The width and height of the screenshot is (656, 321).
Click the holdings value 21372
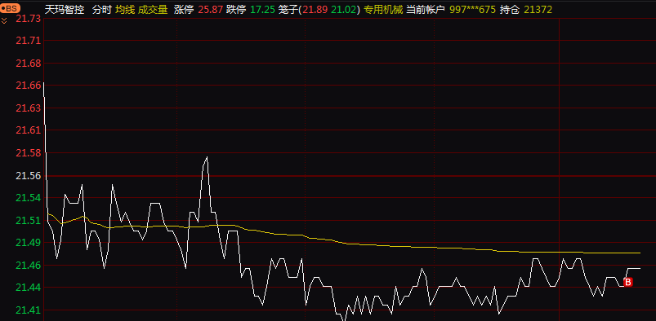[538, 10]
